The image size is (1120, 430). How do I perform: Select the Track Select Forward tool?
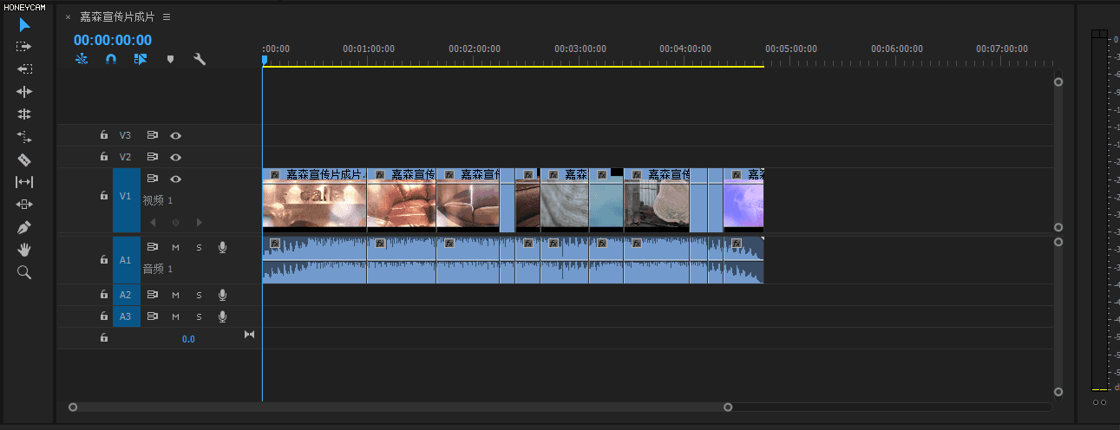point(24,47)
